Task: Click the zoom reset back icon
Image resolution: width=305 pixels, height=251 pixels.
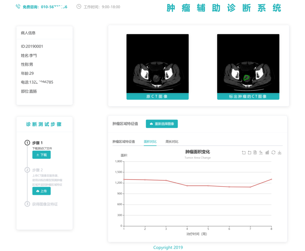Action: pos(249,153)
